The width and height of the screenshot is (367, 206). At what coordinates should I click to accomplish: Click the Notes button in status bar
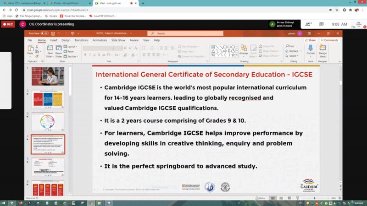pyautogui.click(x=260, y=198)
